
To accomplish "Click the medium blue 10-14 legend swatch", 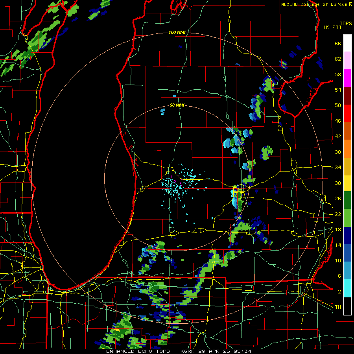I will pyautogui.click(x=347, y=253).
